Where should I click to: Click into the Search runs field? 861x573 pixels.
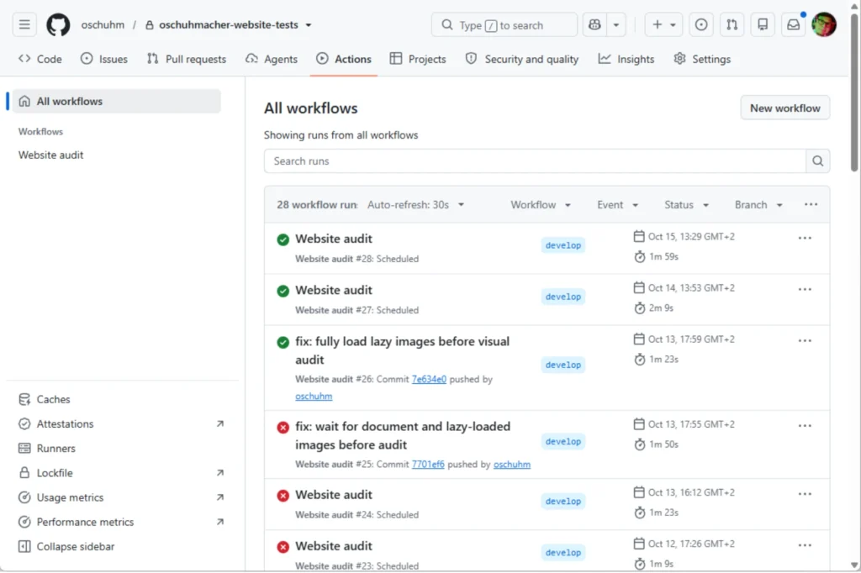point(535,160)
